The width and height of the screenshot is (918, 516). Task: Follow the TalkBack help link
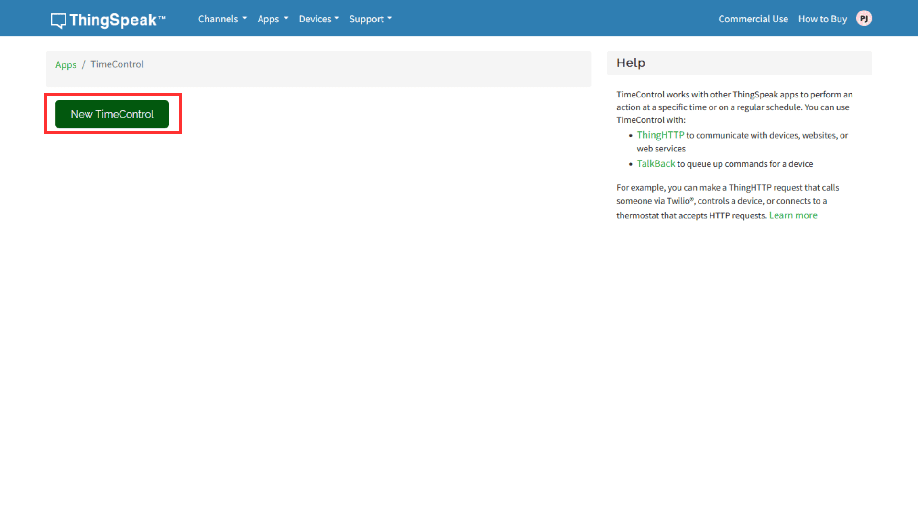656,164
